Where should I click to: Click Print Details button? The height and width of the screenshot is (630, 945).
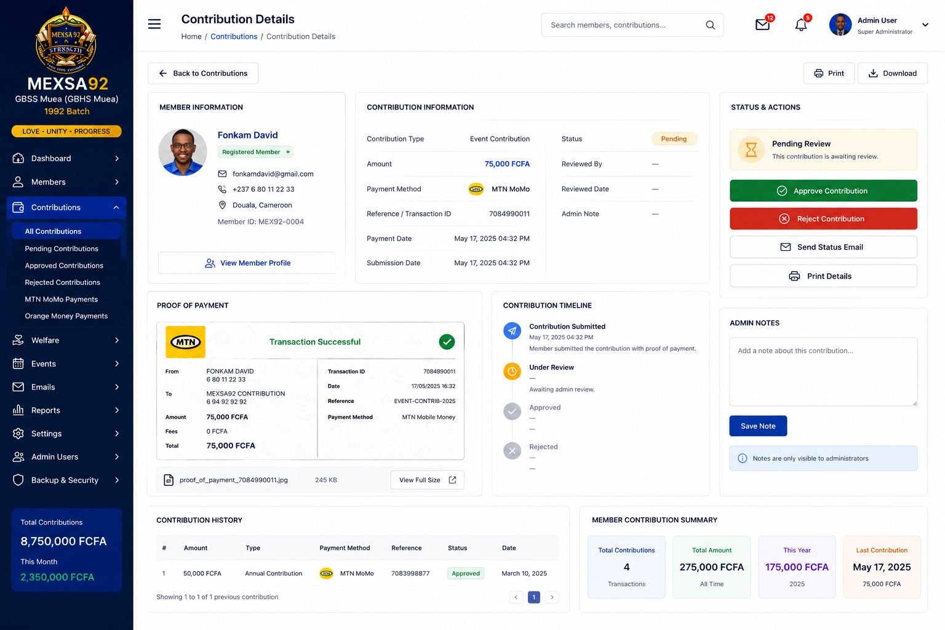coord(823,276)
